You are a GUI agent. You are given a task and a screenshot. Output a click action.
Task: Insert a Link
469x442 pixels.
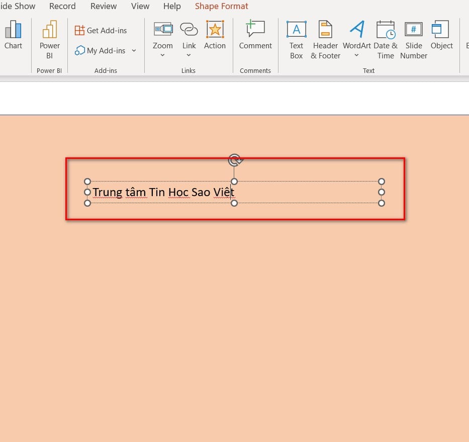pyautogui.click(x=189, y=35)
